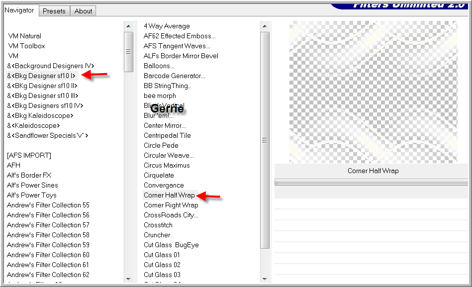Choose Circus Maximus filter
The width and height of the screenshot is (472, 287).
pyautogui.click(x=167, y=165)
